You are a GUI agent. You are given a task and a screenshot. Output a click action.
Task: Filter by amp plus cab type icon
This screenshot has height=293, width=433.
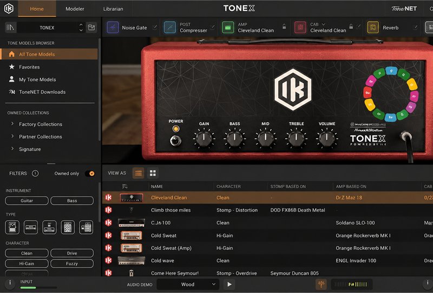click(x=86, y=227)
